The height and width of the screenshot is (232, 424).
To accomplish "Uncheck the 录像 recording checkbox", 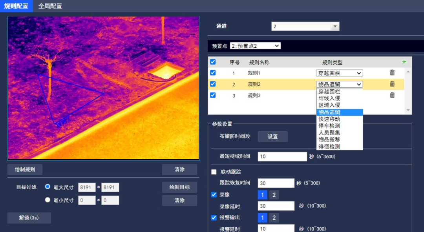I will 214,194.
